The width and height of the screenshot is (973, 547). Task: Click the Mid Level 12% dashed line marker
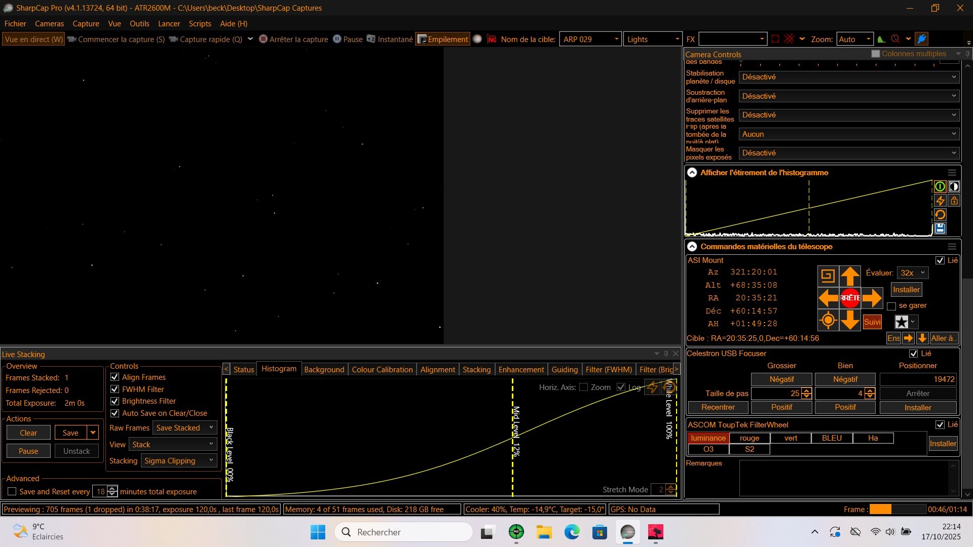(512, 437)
